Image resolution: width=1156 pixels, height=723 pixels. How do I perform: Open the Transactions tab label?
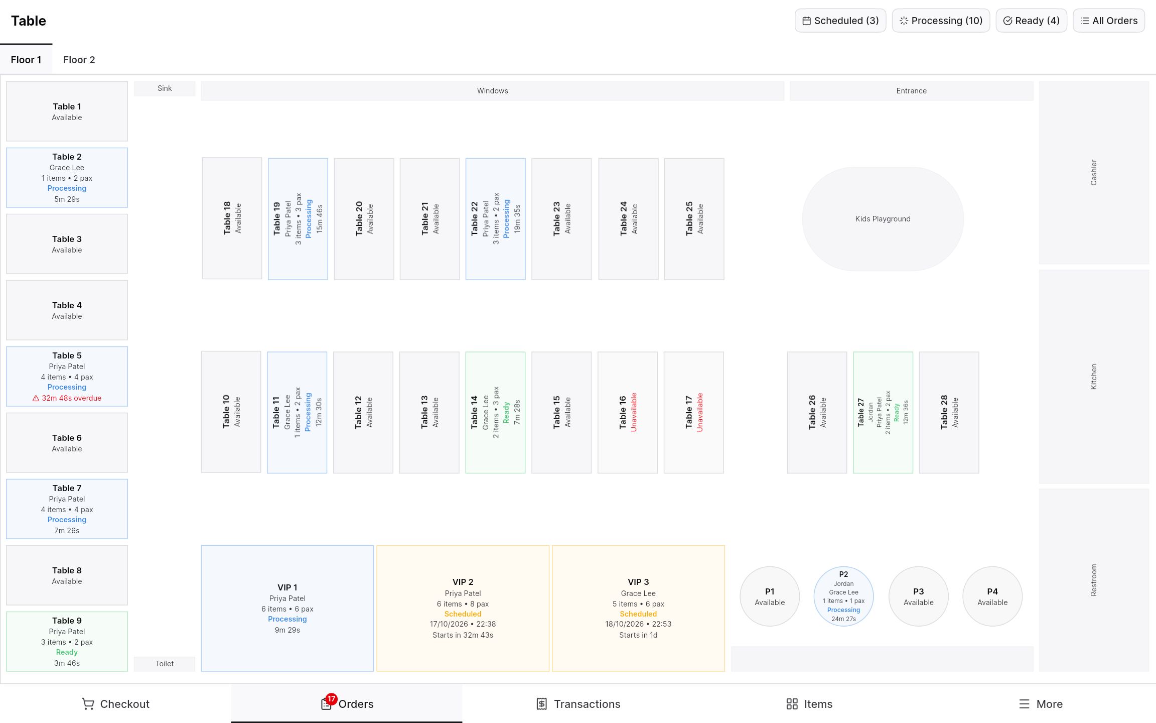point(587,704)
